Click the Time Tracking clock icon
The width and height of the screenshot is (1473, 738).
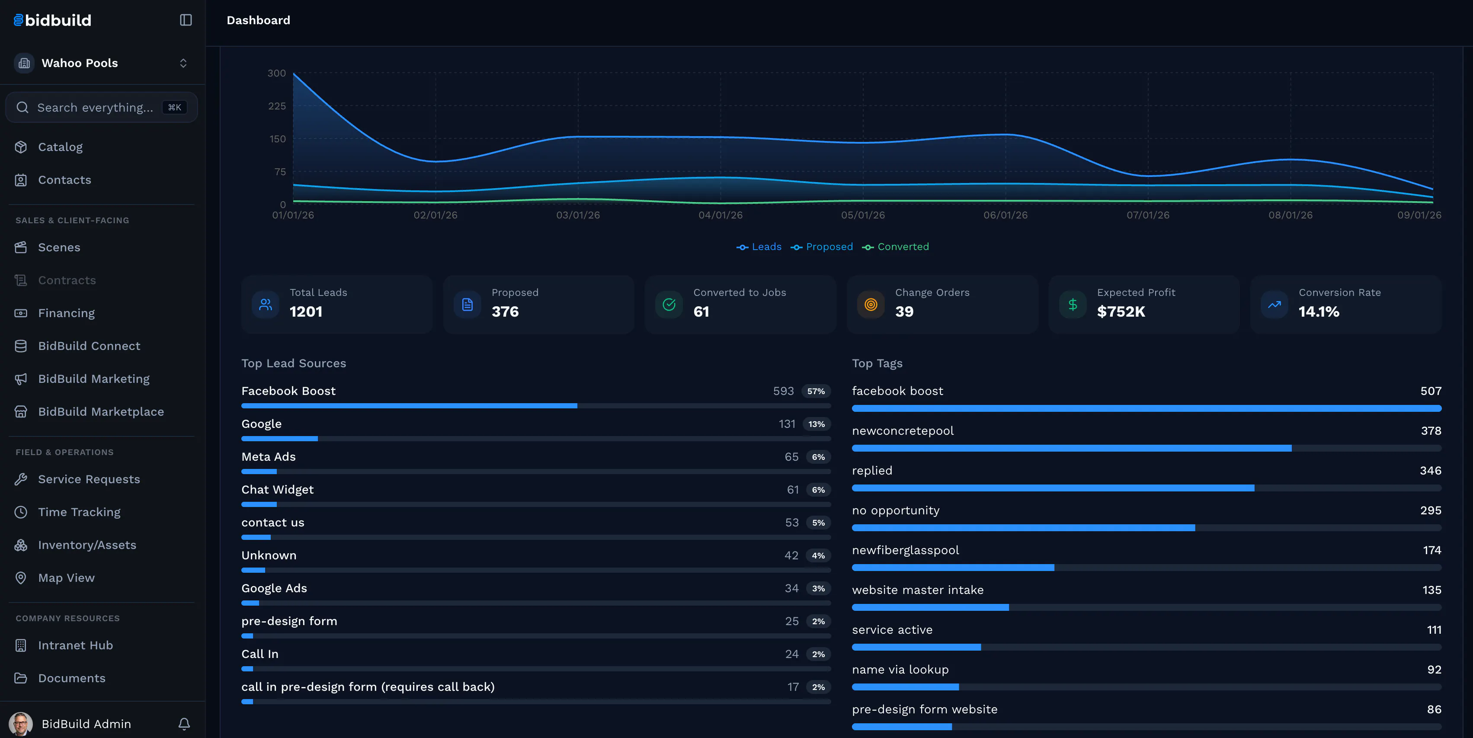(21, 512)
